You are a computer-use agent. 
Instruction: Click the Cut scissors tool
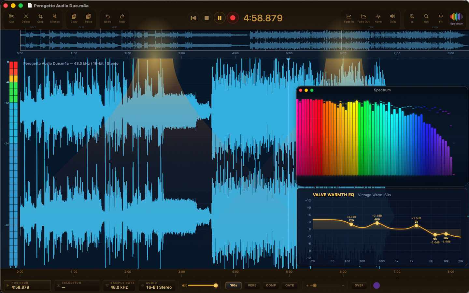pos(11,18)
